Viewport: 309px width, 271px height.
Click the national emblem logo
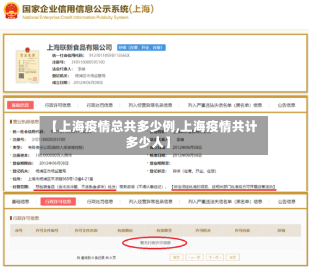click(x=11, y=10)
